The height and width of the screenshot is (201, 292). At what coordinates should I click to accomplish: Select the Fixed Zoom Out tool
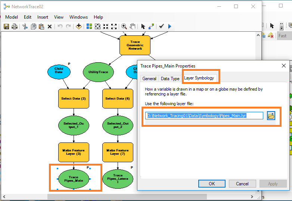(x=114, y=26)
